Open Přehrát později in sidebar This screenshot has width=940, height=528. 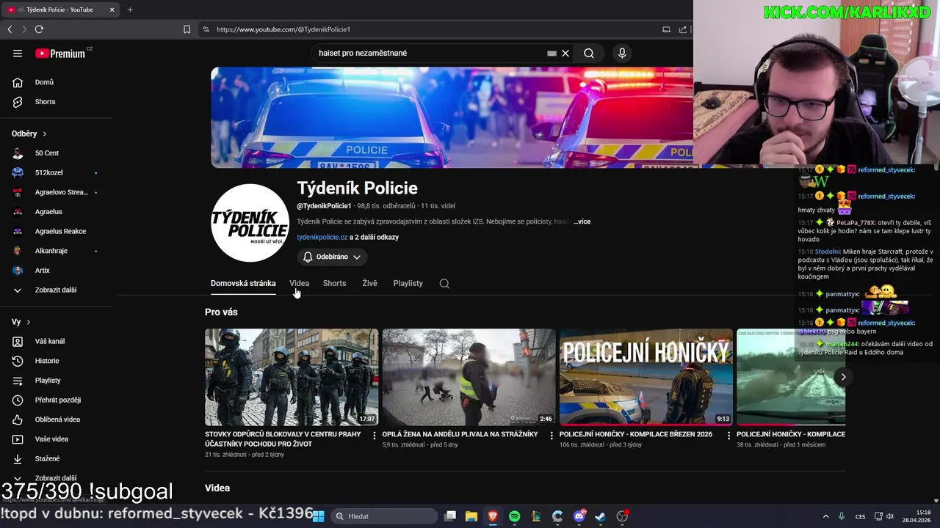point(59,400)
